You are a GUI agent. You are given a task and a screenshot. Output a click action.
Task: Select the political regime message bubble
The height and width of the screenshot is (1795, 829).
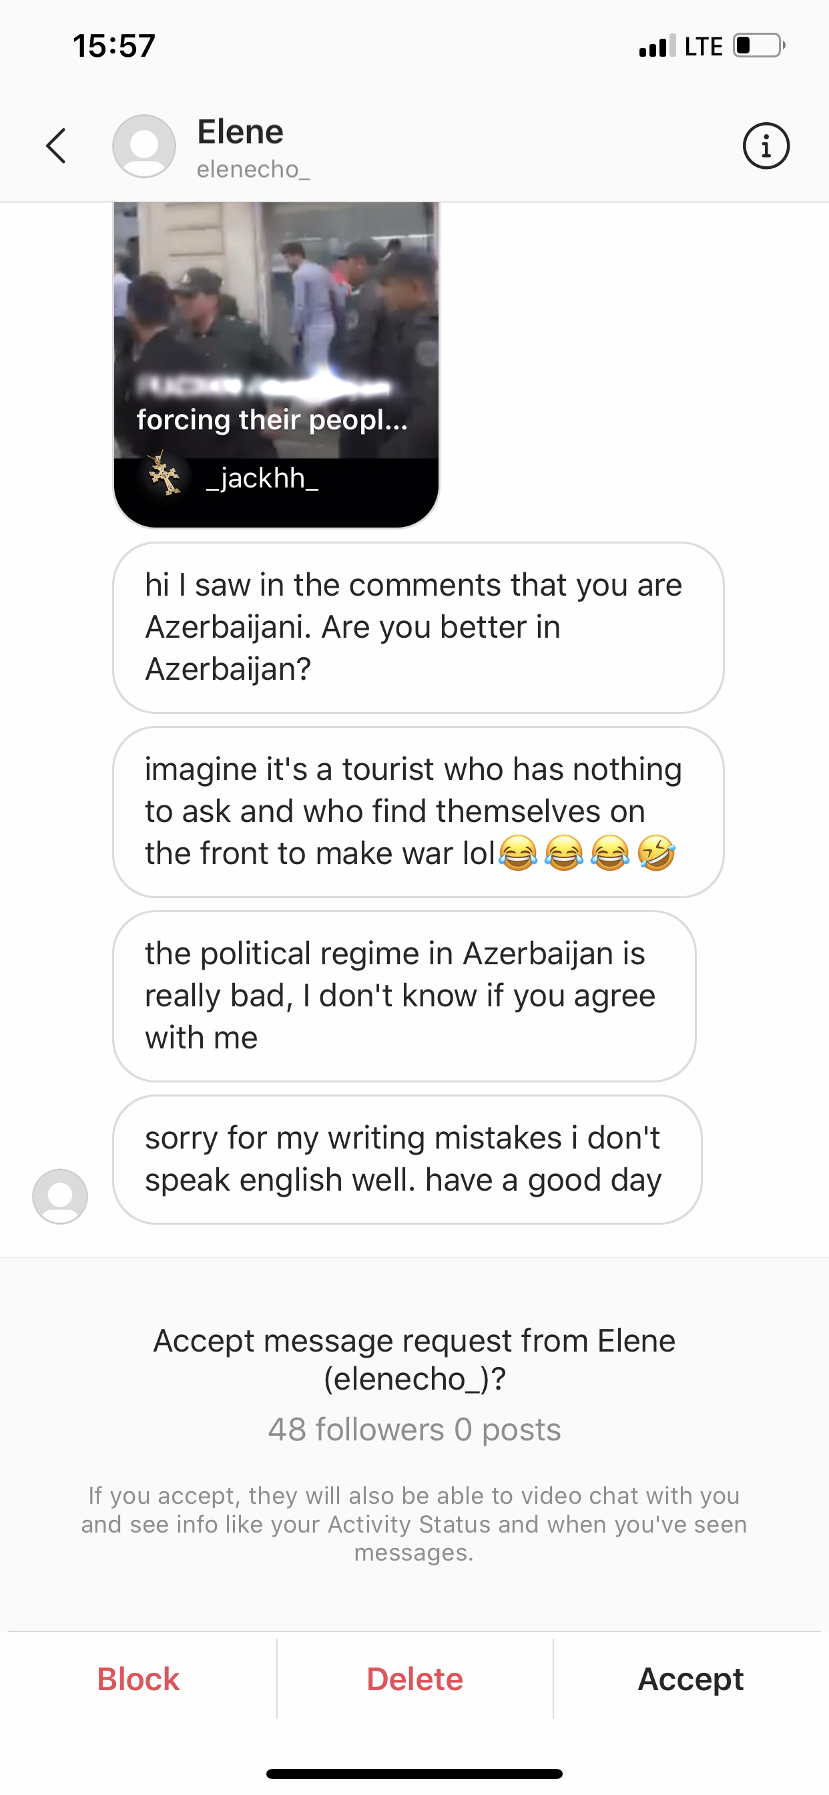(404, 996)
